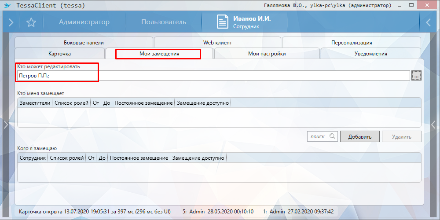
Task: Sort by Сотрудник column header
Action: pos(33,158)
